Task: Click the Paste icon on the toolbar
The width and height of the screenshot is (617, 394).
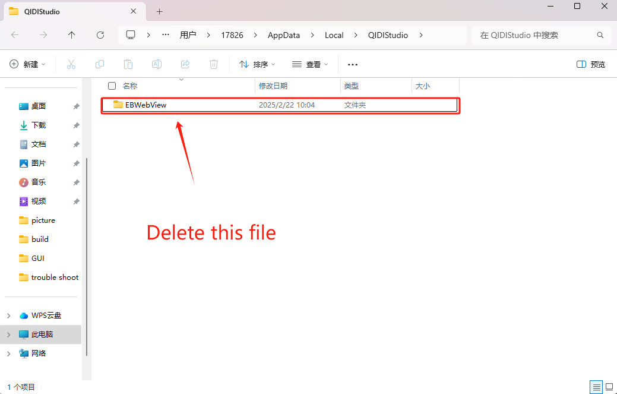Action: [128, 64]
